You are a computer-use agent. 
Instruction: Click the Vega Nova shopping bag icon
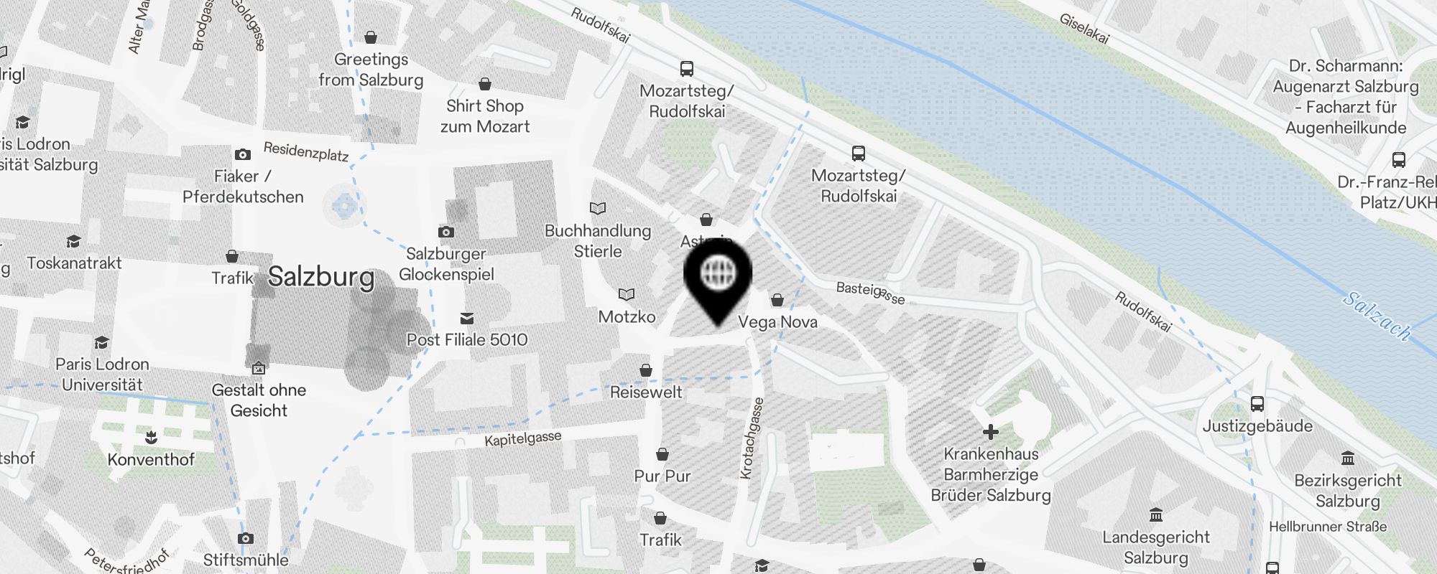(x=777, y=300)
